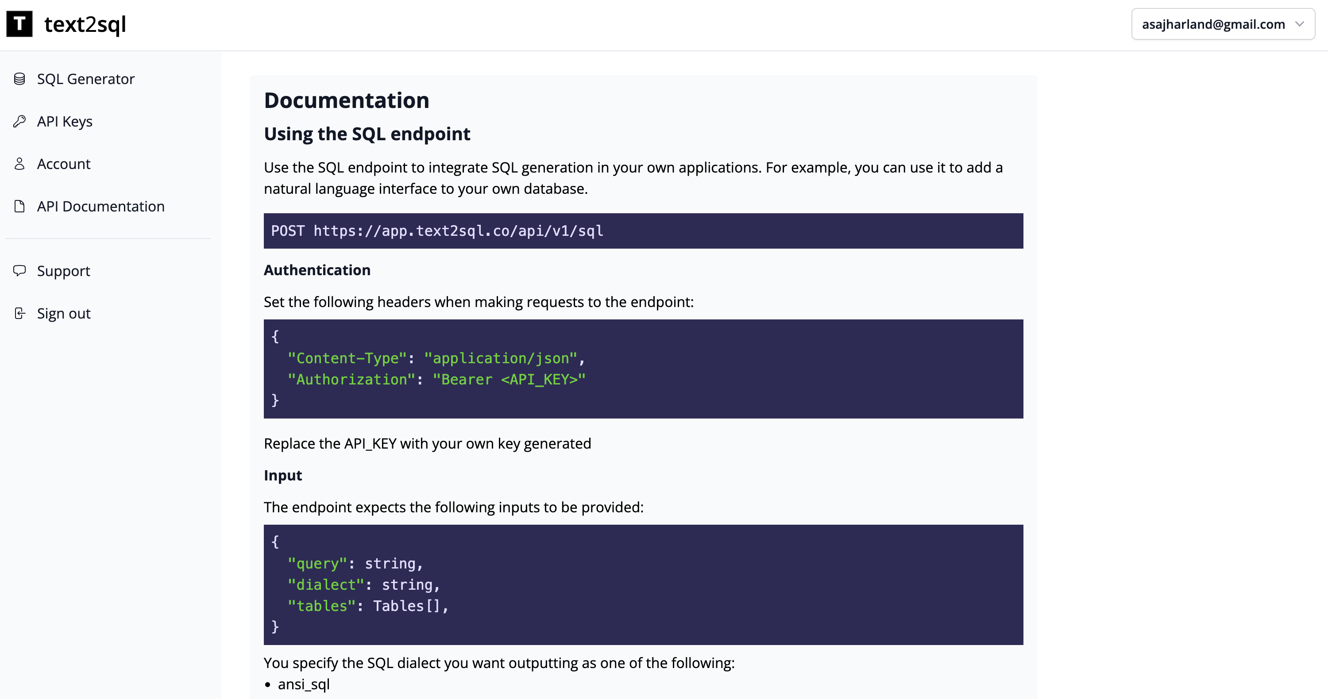Click the chevron beside the email address

[x=1300, y=24]
